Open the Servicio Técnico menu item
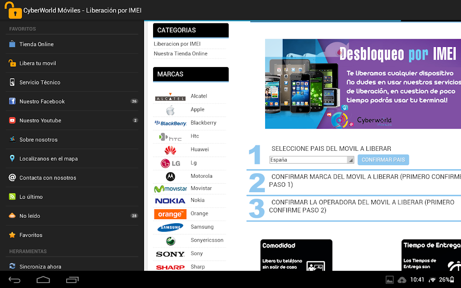Screen dimensions: 461x288 (x=72, y=82)
